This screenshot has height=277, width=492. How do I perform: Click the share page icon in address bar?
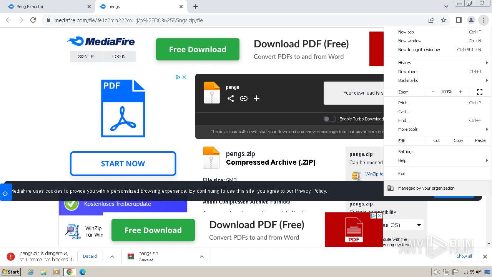[431, 20]
